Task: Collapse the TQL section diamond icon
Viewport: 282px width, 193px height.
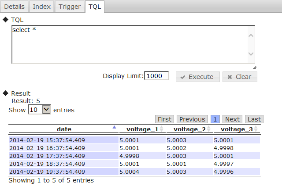Action: [5, 20]
